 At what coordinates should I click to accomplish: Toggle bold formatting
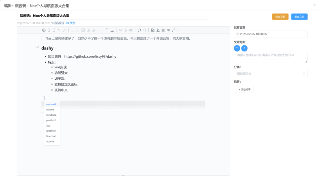click(x=49, y=30)
